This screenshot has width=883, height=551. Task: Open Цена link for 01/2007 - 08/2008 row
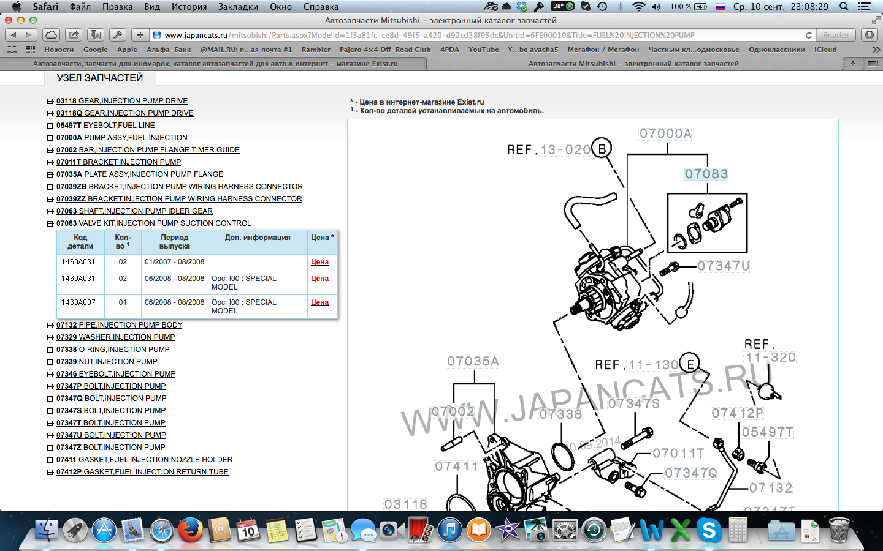click(x=319, y=262)
